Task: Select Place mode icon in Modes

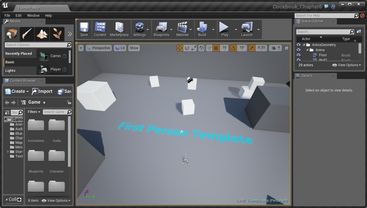Action: [12, 34]
